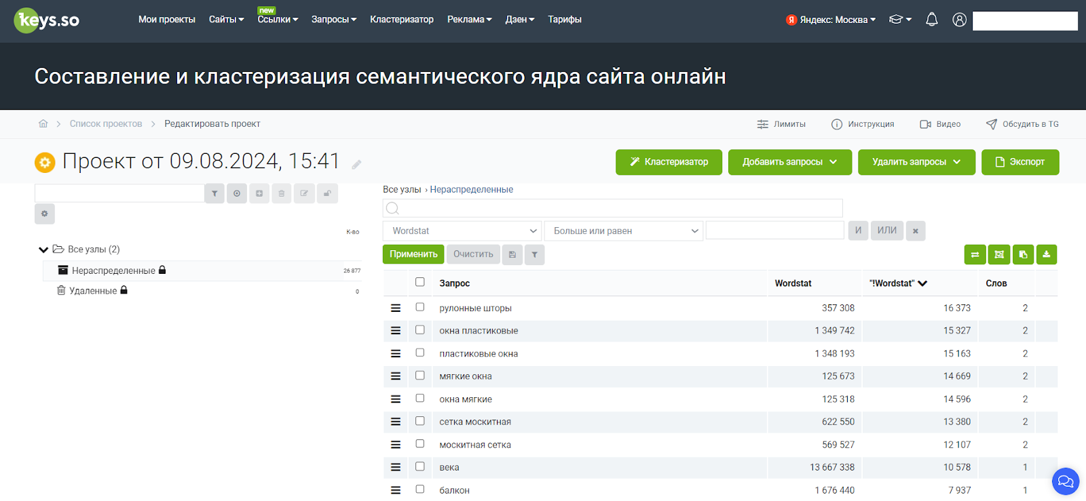Check the окна пластиковые row checkbox
The image size is (1086, 501).
click(420, 329)
